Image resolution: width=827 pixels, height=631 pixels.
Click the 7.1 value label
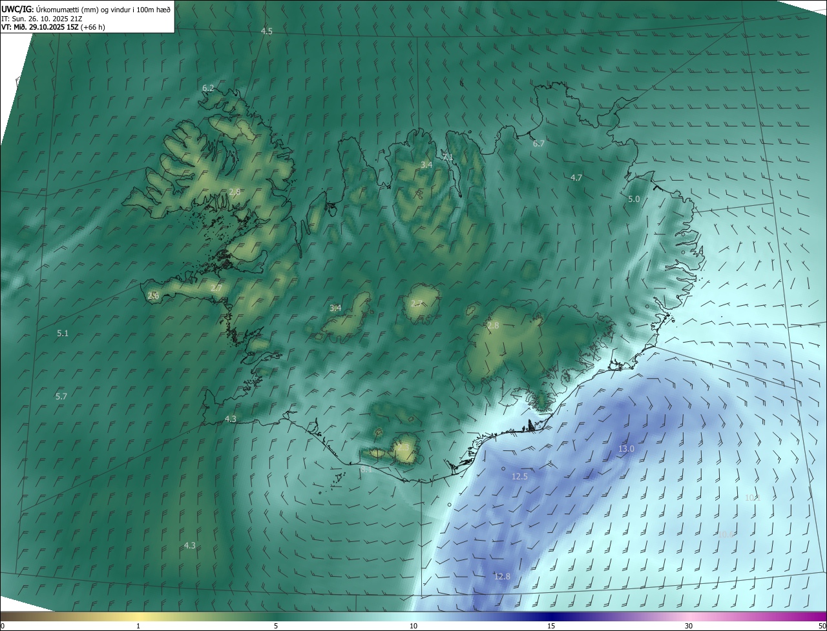pyautogui.click(x=448, y=157)
